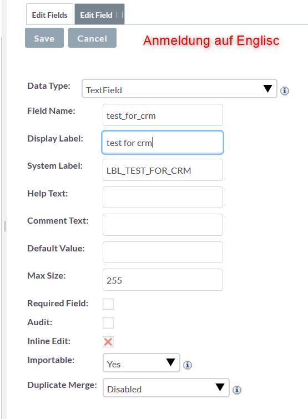
Task: Expand the Importable dropdown
Action: pos(142,362)
